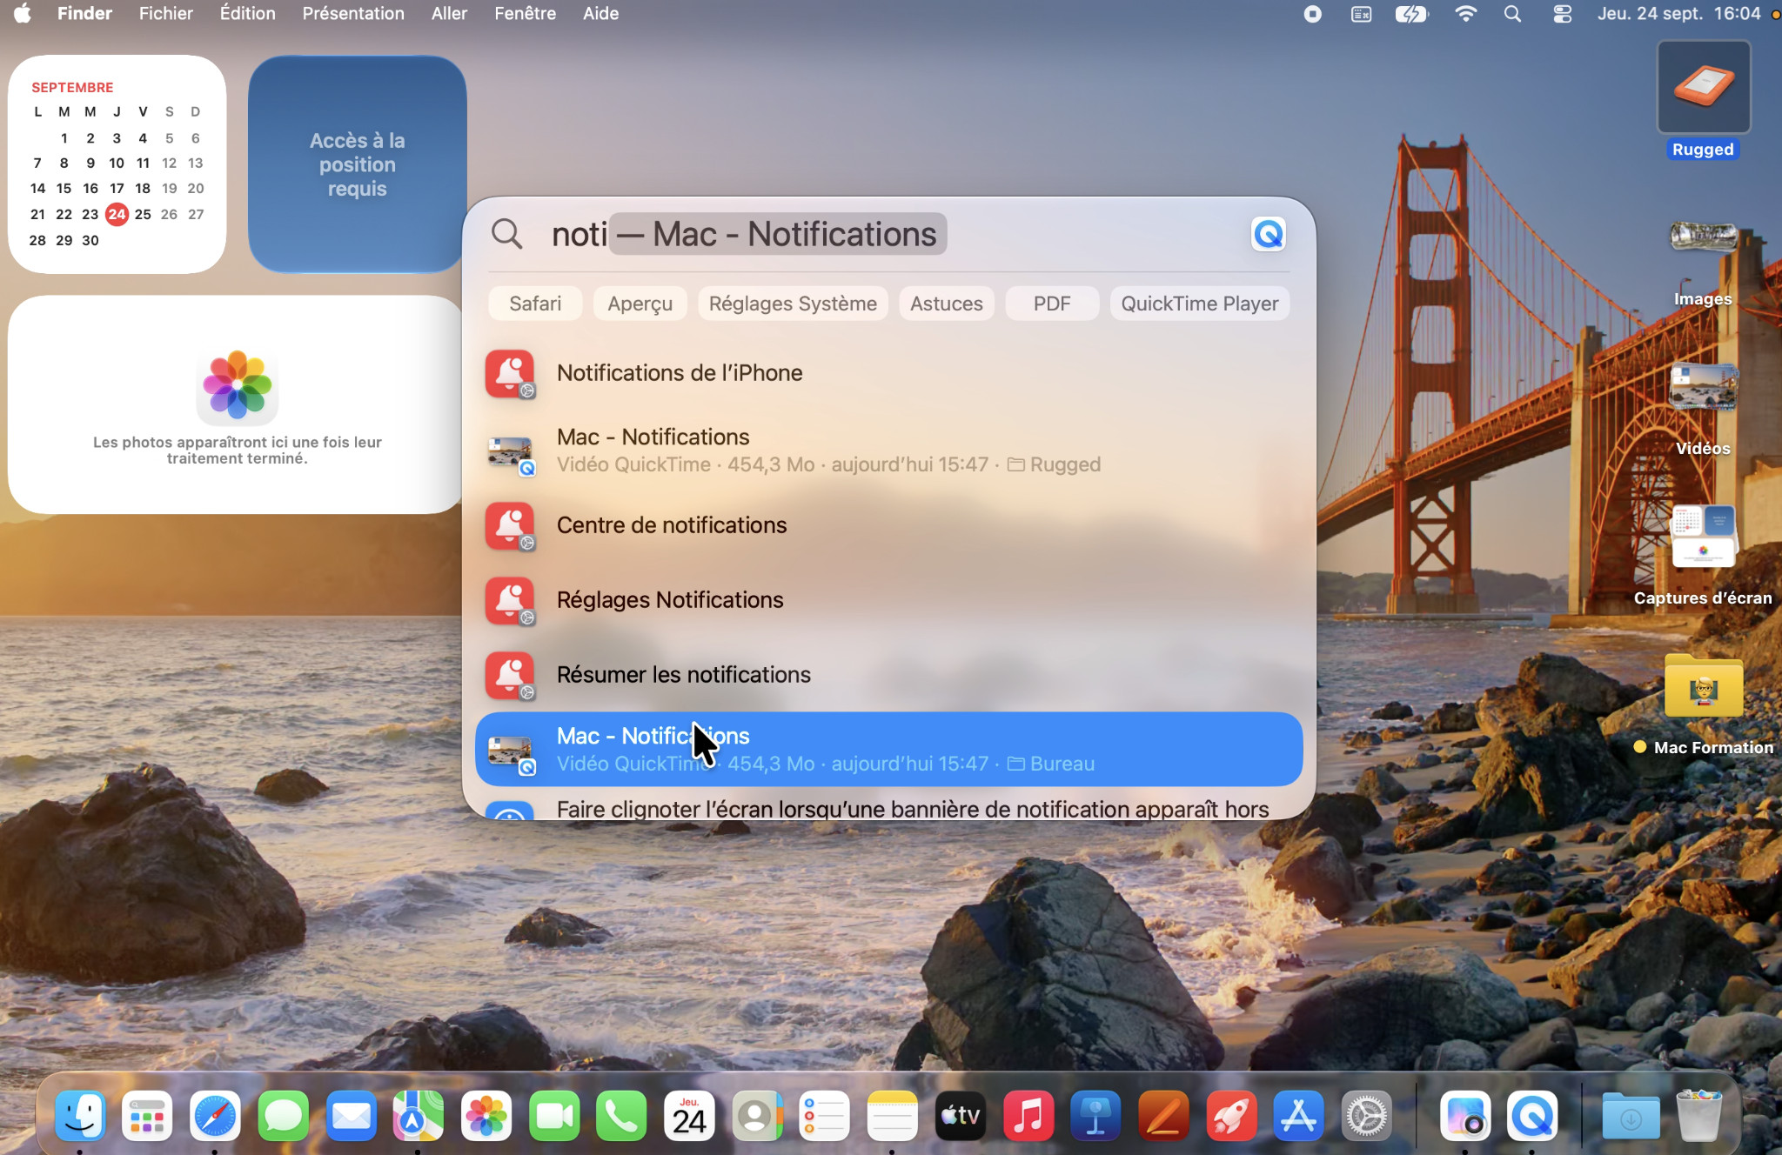Select the Safari filter chip
Image resolution: width=1782 pixels, height=1155 pixels.
[x=535, y=304]
